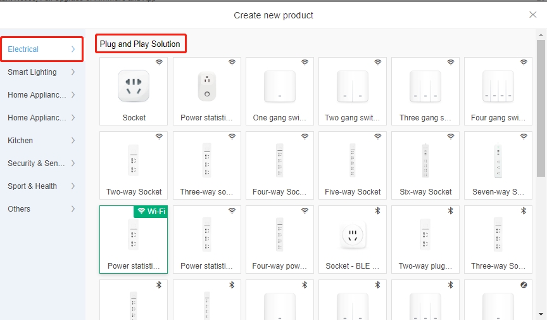Choose the Four-way pow... product
547x320 pixels.
pyautogui.click(x=280, y=240)
